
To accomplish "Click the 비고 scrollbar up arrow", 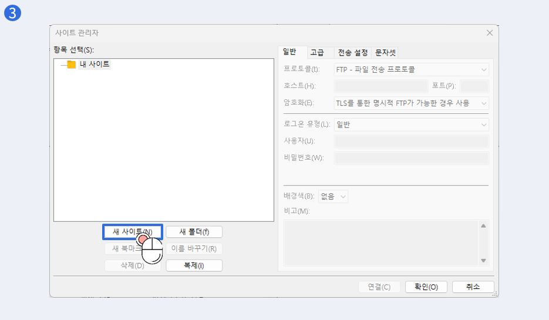I will pyautogui.click(x=483, y=226).
